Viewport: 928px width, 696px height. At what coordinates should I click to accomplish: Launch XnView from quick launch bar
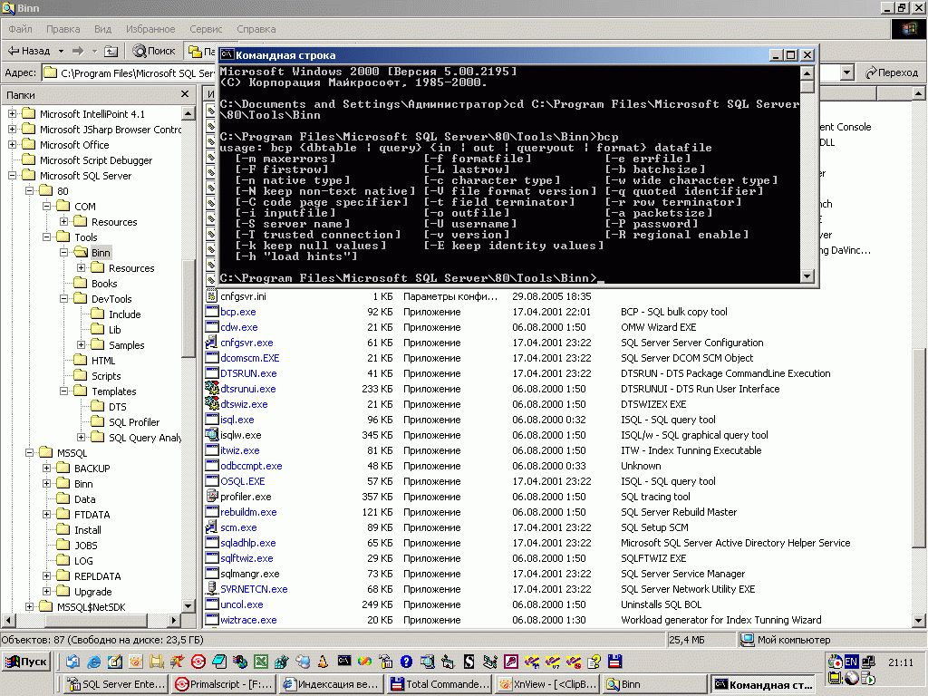coord(136,662)
